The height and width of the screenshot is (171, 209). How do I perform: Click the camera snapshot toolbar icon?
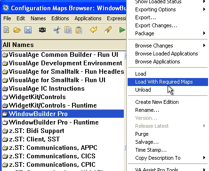(42, 30)
